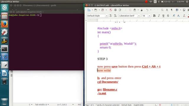Open the New document dropdown arrow

click(92, 10)
